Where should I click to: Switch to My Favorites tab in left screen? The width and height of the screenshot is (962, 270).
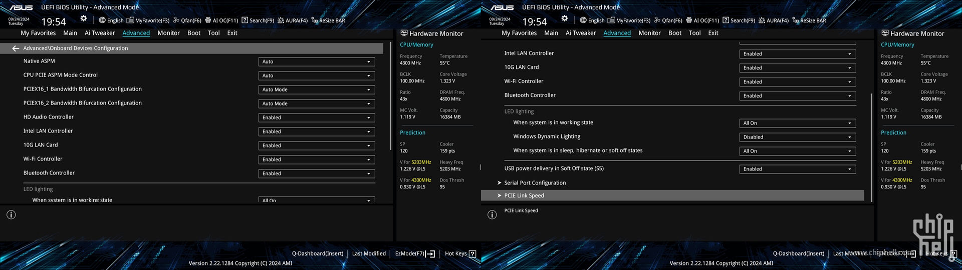pos(38,33)
